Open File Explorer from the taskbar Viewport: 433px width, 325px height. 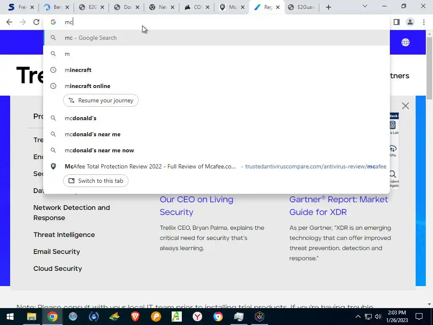click(x=31, y=317)
